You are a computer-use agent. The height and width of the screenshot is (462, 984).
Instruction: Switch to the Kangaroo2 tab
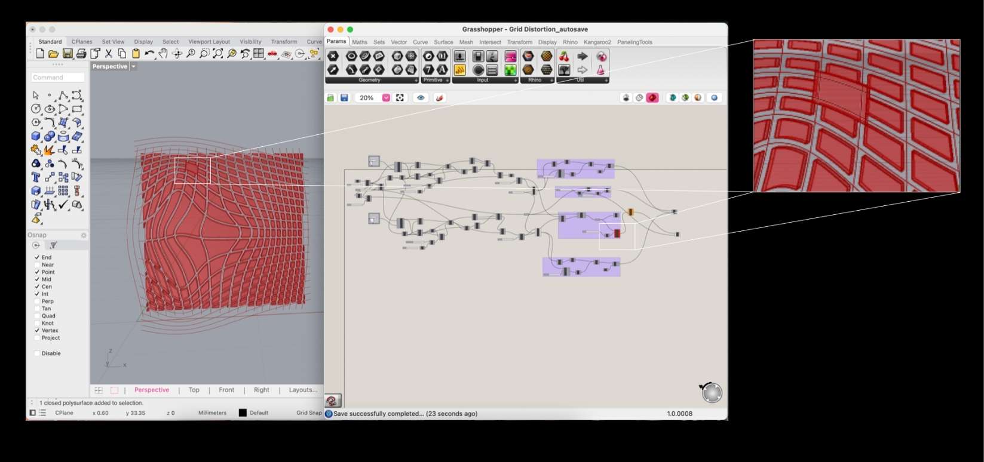597,42
